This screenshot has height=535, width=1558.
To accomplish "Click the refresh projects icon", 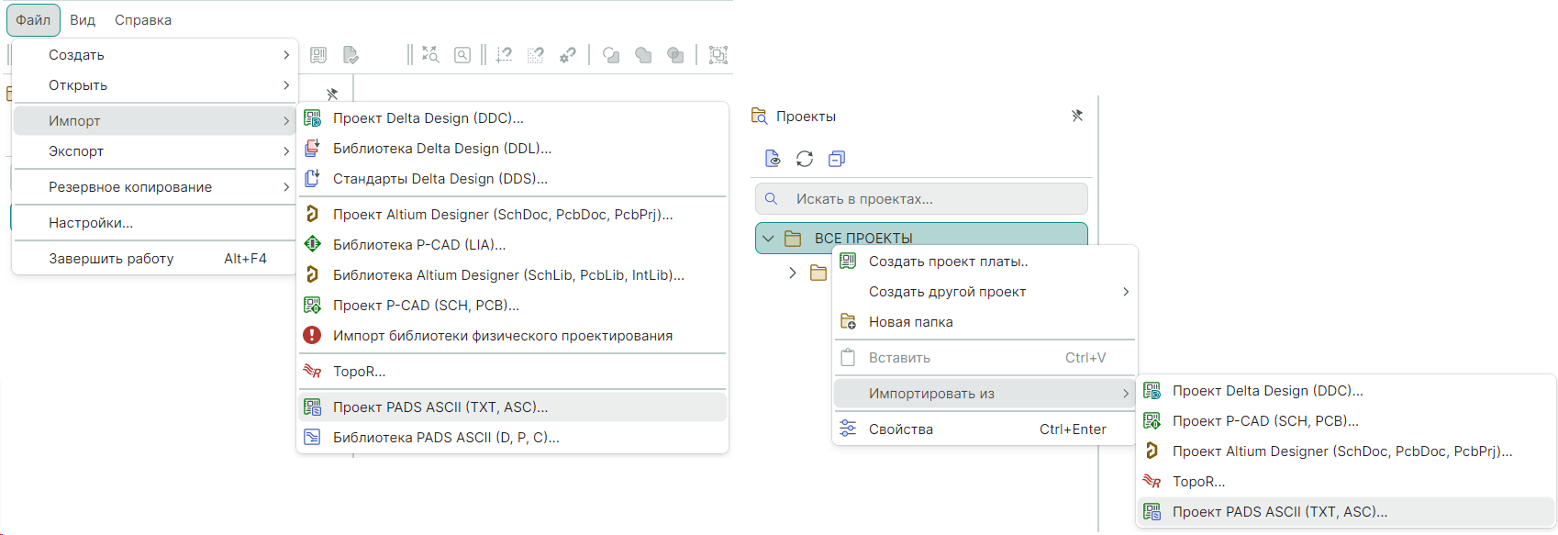I will click(x=805, y=159).
